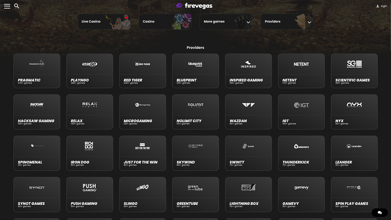The height and width of the screenshot is (220, 391).
Task: Click the Wazdan provider logo
Action: pos(248,105)
